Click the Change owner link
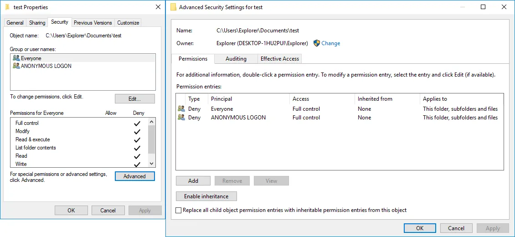The image size is (515, 237). (330, 43)
